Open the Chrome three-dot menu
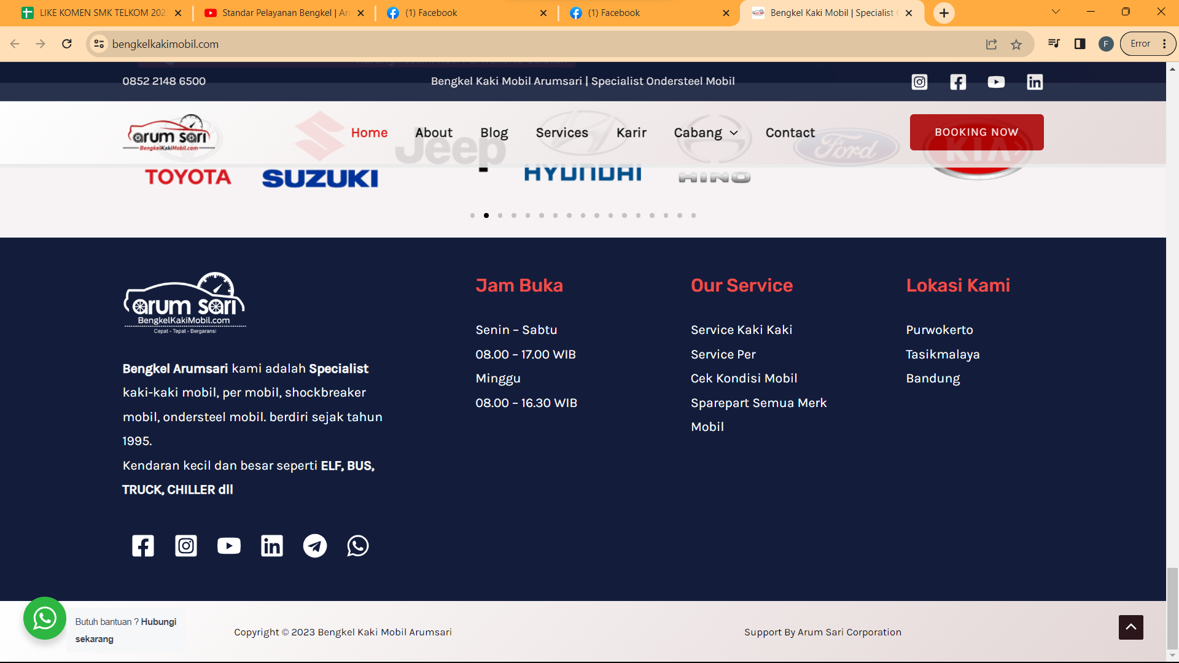Viewport: 1179px width, 663px height. (x=1164, y=44)
